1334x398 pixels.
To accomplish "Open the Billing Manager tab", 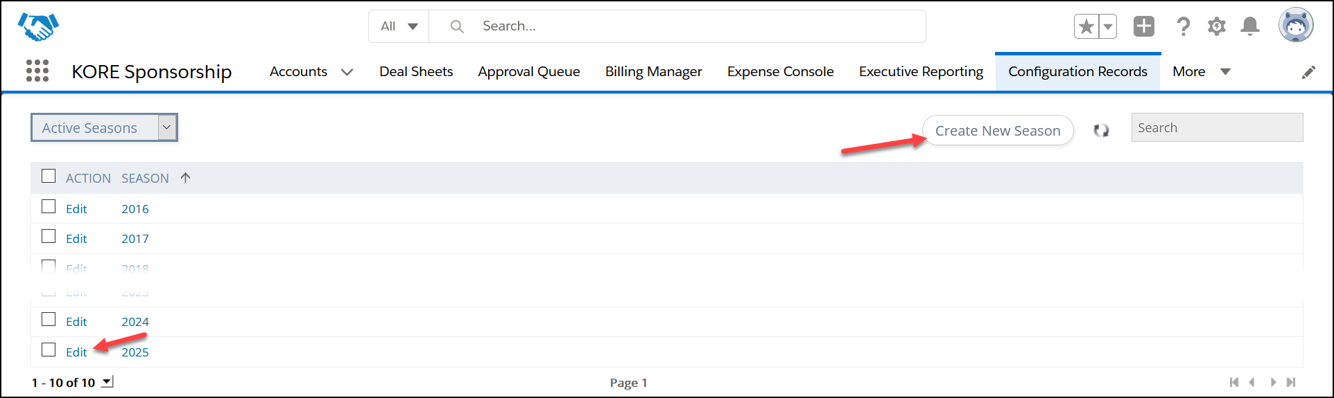I will click(654, 71).
